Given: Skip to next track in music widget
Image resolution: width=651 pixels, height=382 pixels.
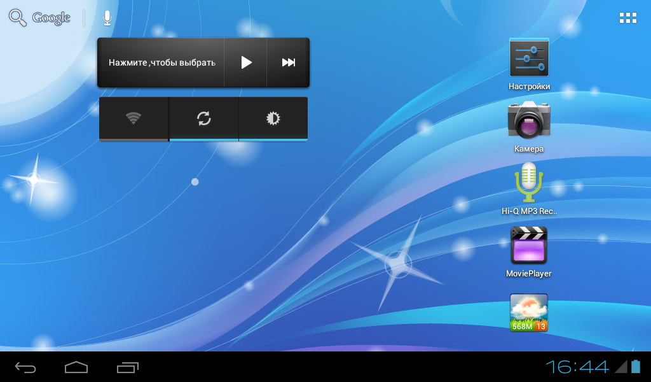Looking at the screenshot, I should [x=289, y=62].
